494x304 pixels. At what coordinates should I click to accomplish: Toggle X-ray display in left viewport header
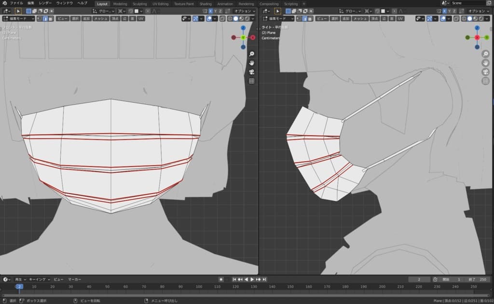pyautogui.click(x=222, y=18)
